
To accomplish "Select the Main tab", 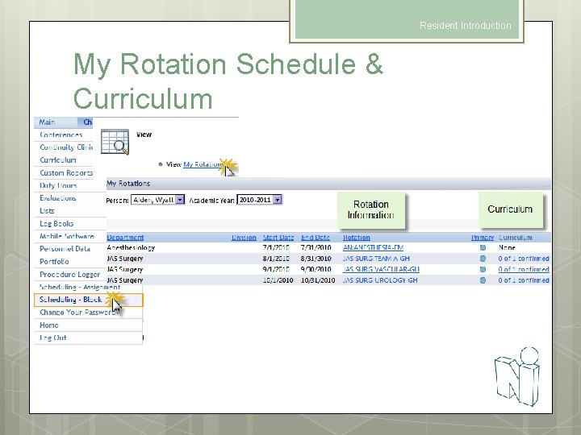I will point(47,122).
